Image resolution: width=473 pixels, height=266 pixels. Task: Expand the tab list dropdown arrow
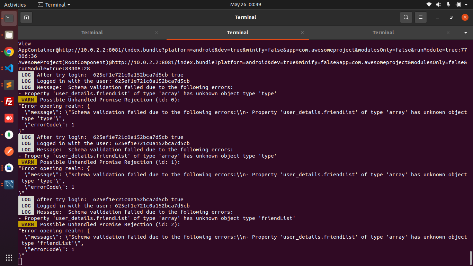[465, 33]
